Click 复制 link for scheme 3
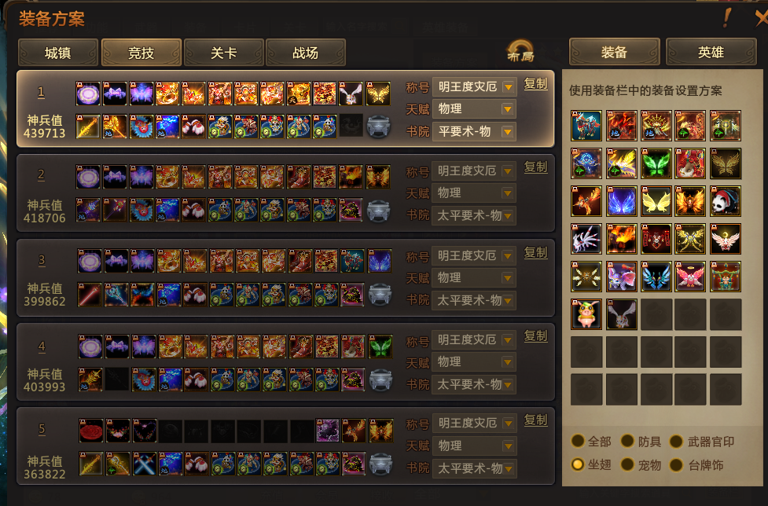This screenshot has width=768, height=506. pos(535,252)
